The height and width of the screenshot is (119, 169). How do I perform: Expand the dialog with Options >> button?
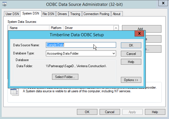coord(131,80)
